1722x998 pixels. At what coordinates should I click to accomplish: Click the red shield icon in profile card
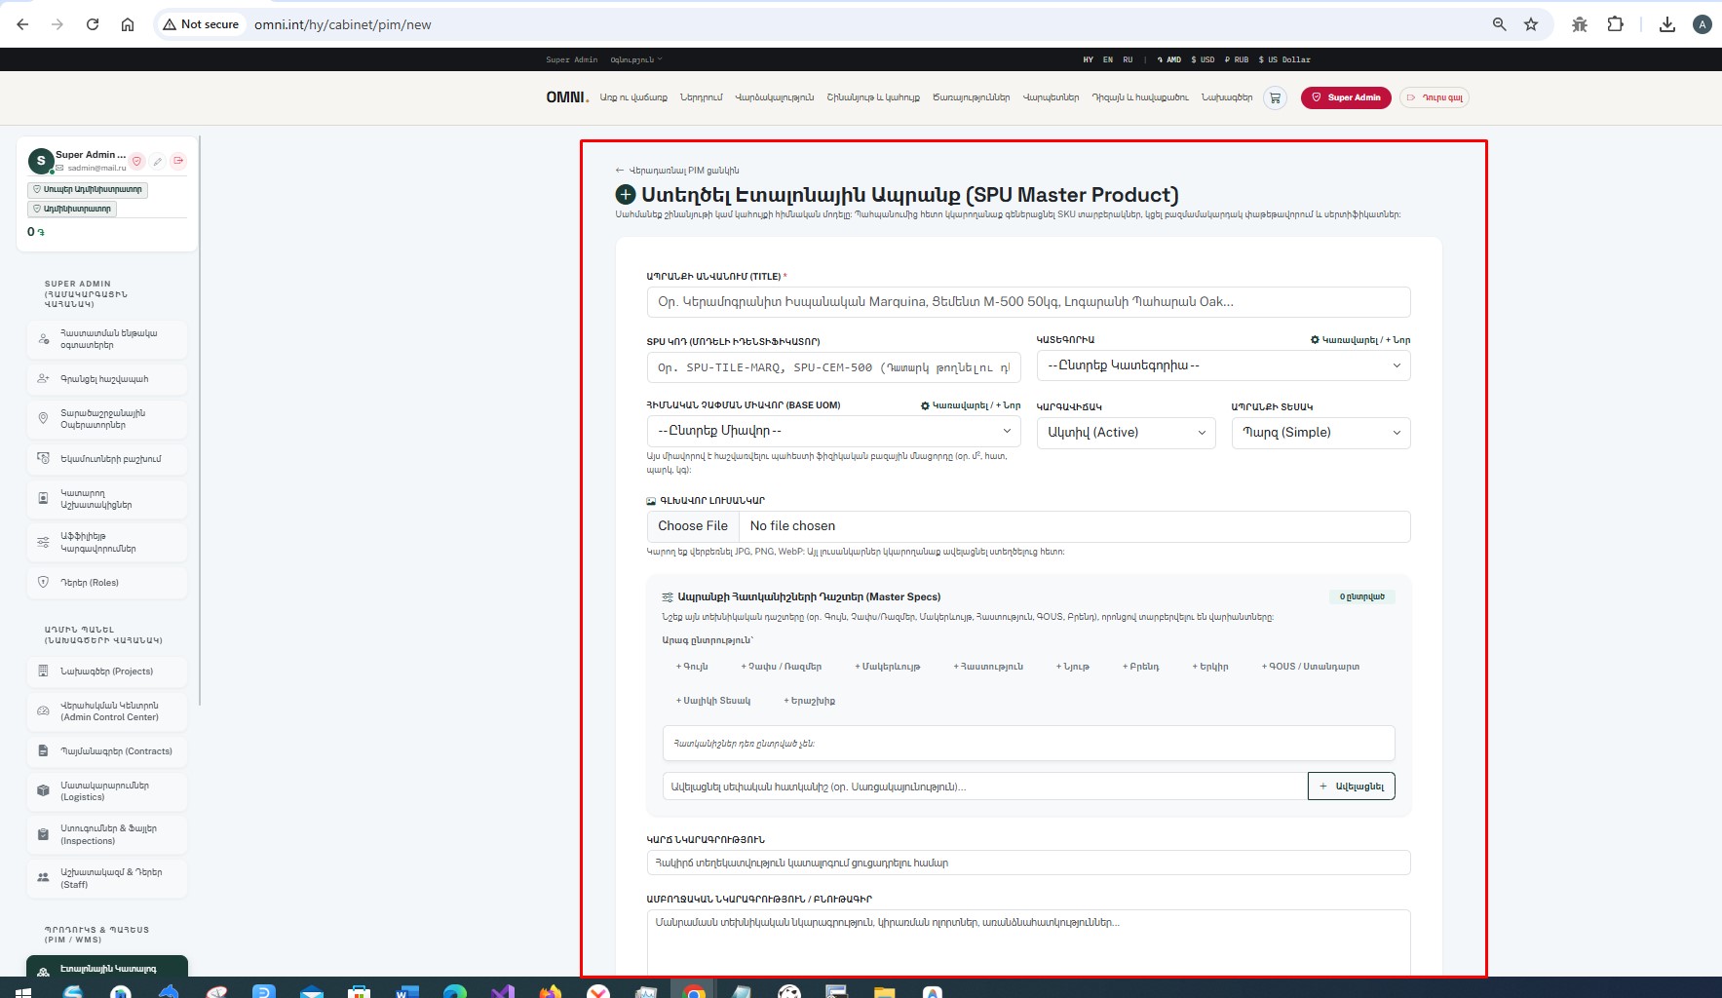pos(137,161)
